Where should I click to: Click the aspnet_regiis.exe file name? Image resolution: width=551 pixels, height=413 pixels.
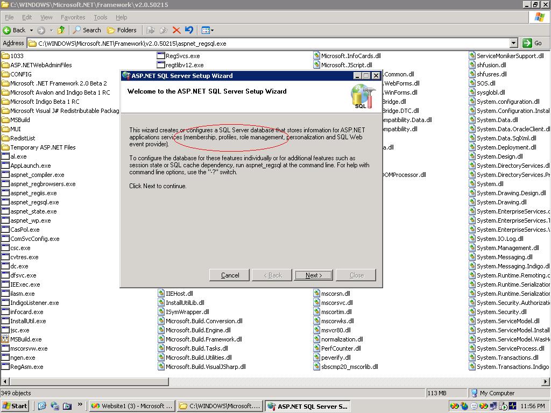[x=33, y=193]
